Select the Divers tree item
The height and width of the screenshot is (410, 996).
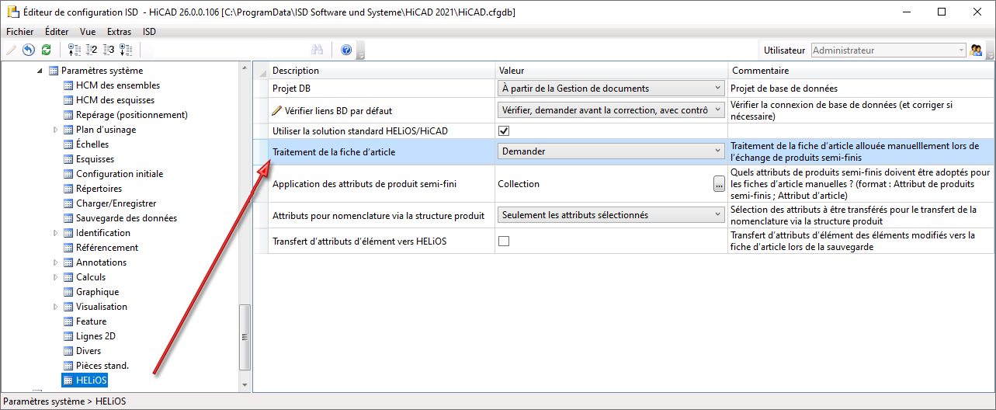click(88, 351)
